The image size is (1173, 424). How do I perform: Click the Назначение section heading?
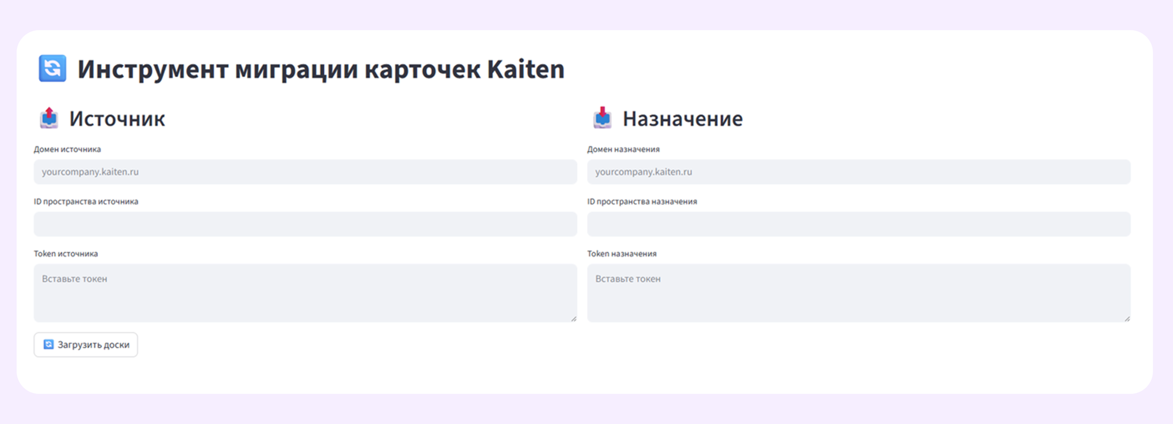click(x=683, y=119)
